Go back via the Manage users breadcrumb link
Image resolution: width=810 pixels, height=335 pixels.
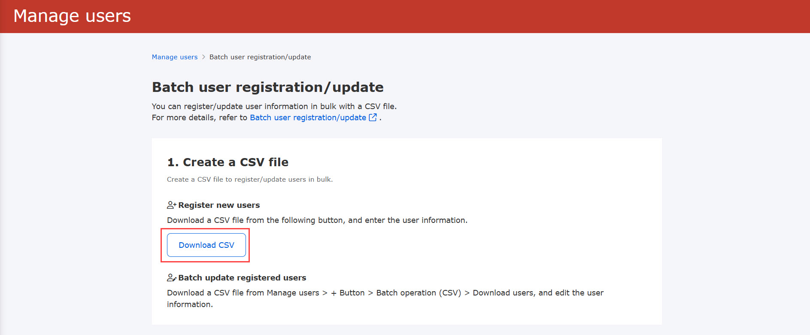click(175, 57)
